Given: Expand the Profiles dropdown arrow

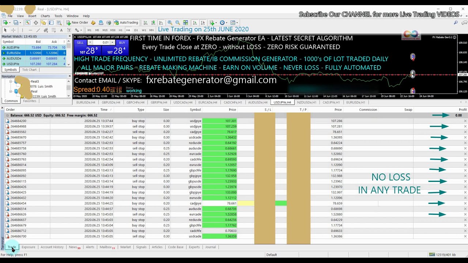Looking at the screenshot, I should pyautogui.click(x=20, y=23).
